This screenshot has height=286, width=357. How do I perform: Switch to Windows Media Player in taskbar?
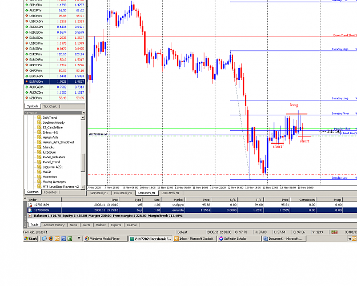105,239
